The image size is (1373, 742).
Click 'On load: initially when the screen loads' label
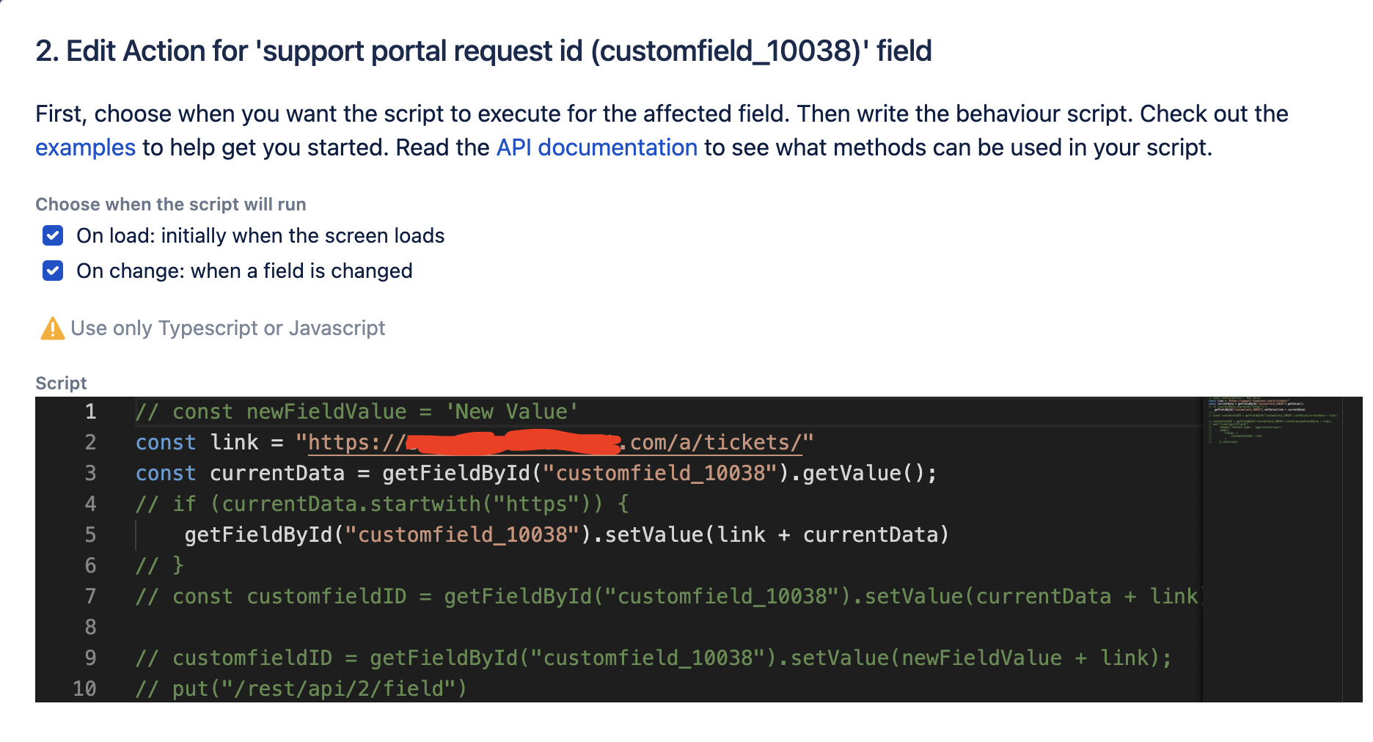click(260, 235)
